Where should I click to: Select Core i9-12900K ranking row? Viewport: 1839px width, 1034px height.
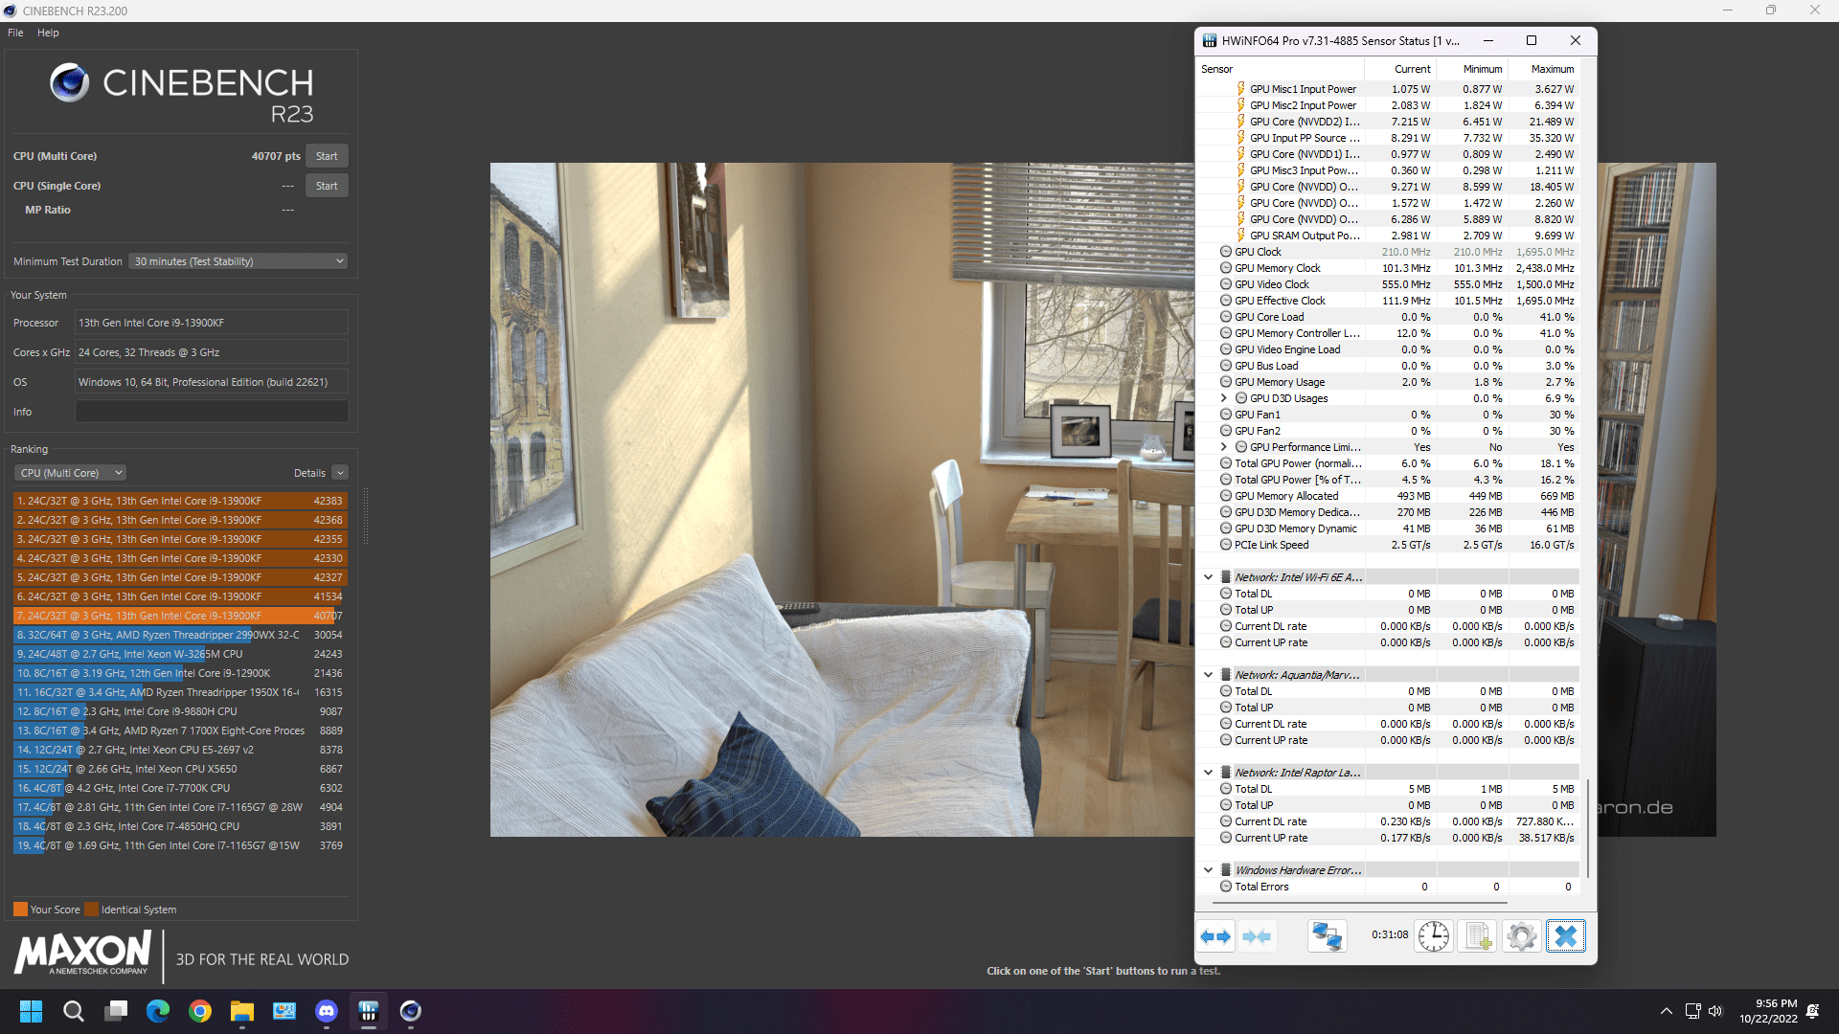point(180,673)
